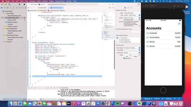This screenshot has width=191, height=107.
Task: Enable networthappUITests target membership checkbox
Action: click(x=117, y=42)
